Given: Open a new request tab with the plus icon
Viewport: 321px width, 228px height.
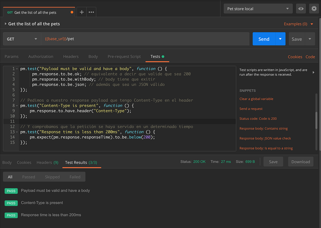Looking at the screenshot, I should click(81, 12).
